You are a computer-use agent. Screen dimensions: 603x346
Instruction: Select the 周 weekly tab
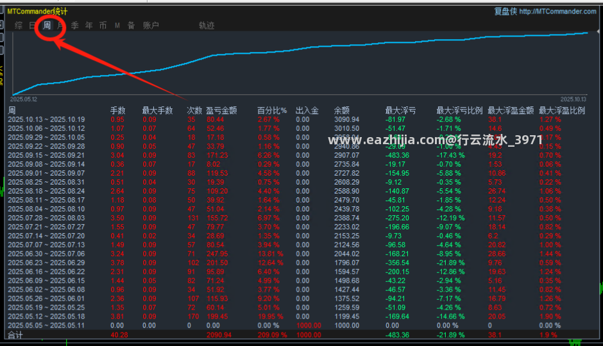47,26
